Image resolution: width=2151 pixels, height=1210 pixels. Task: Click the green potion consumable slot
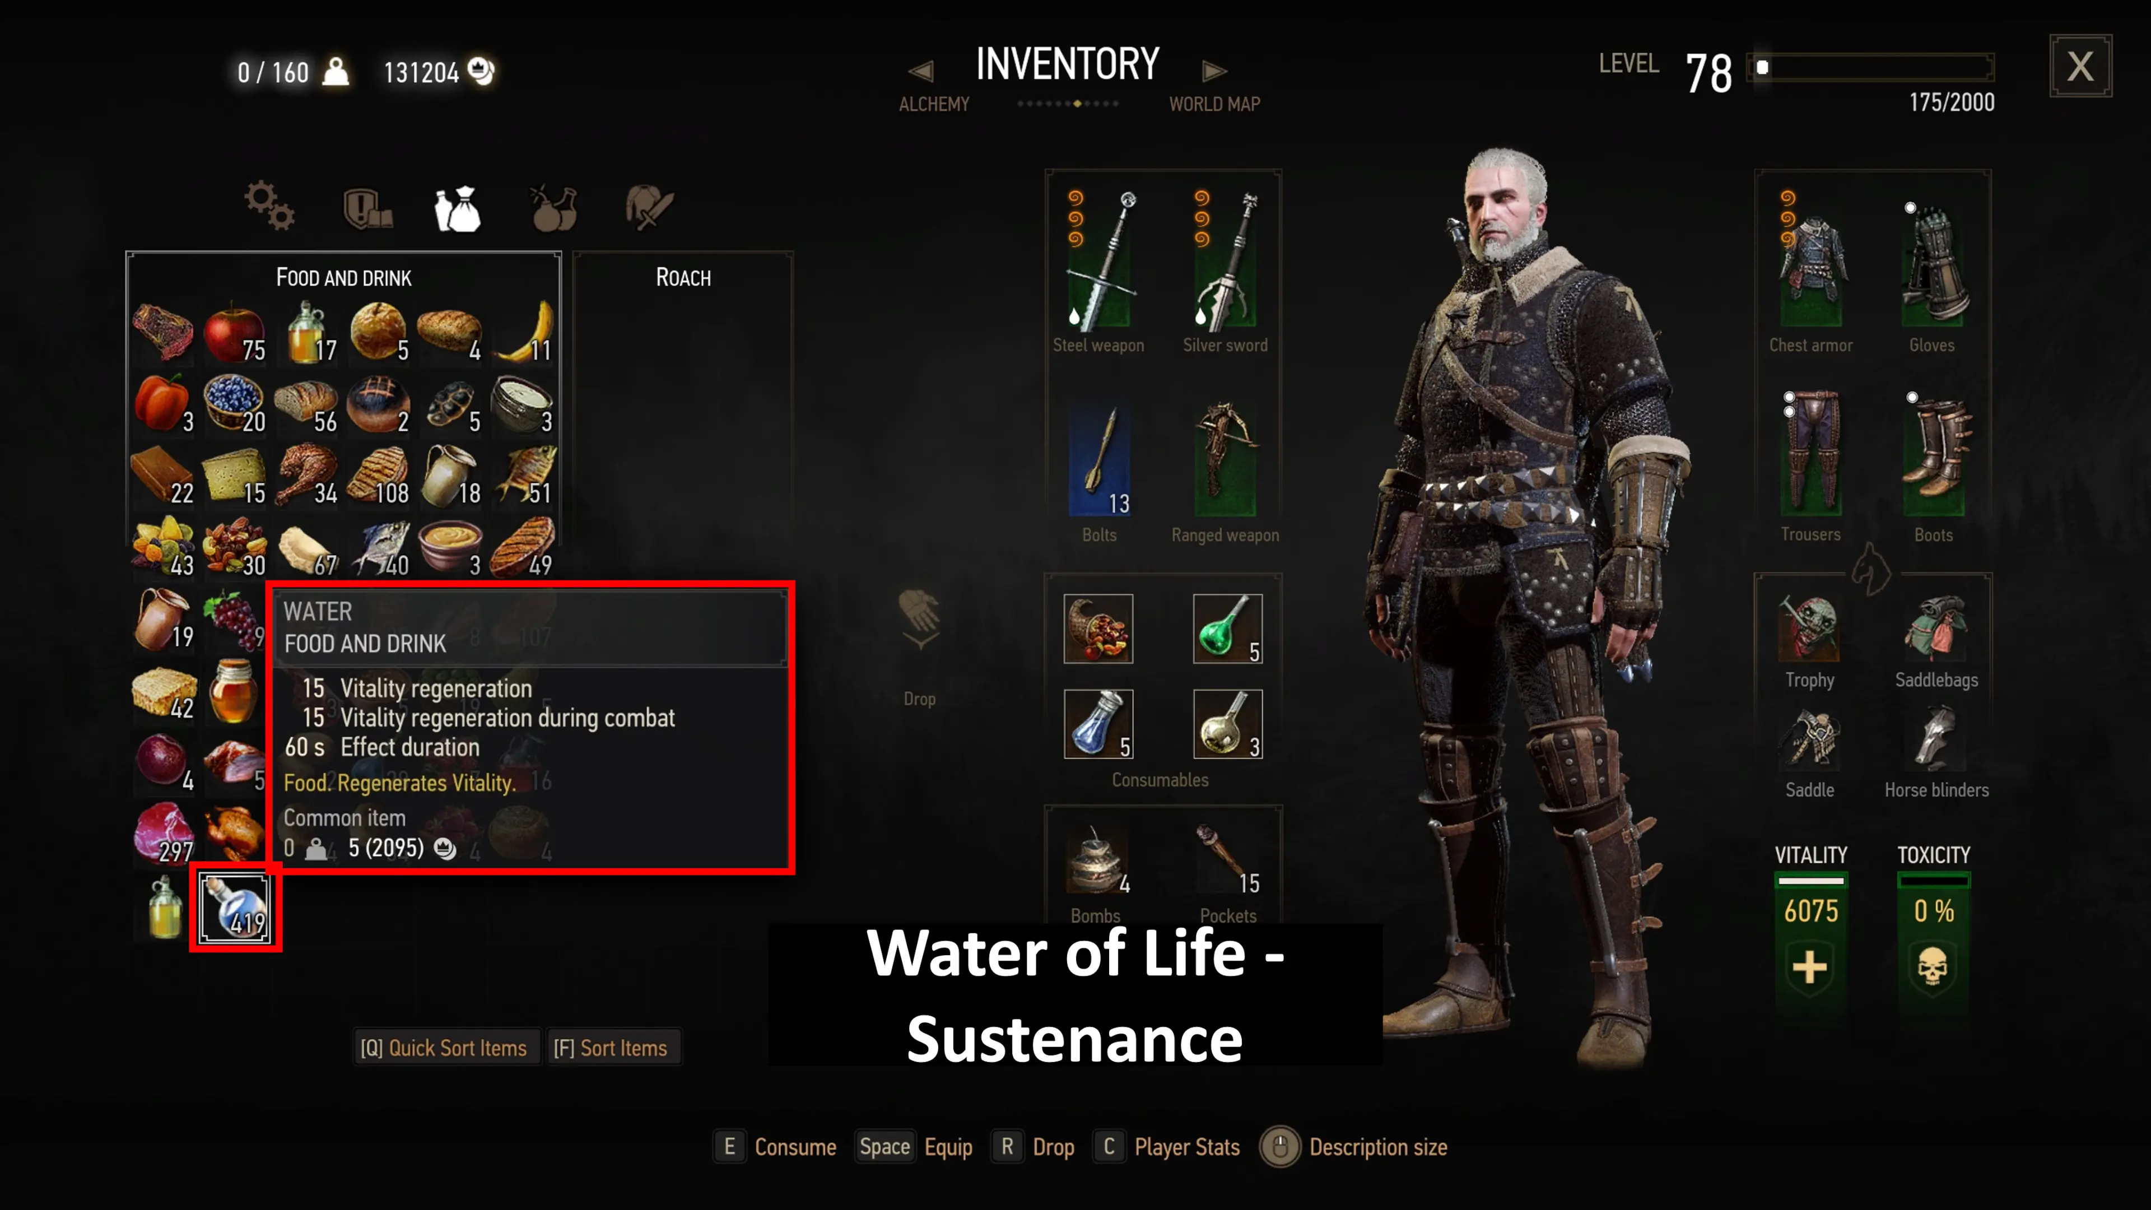(x=1227, y=629)
